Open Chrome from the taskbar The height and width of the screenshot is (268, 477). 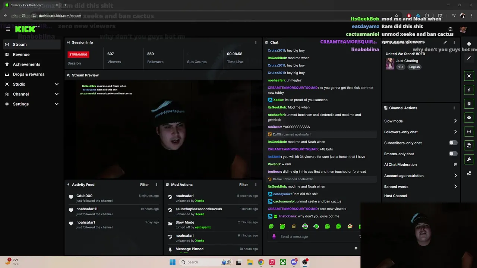click(x=261, y=262)
